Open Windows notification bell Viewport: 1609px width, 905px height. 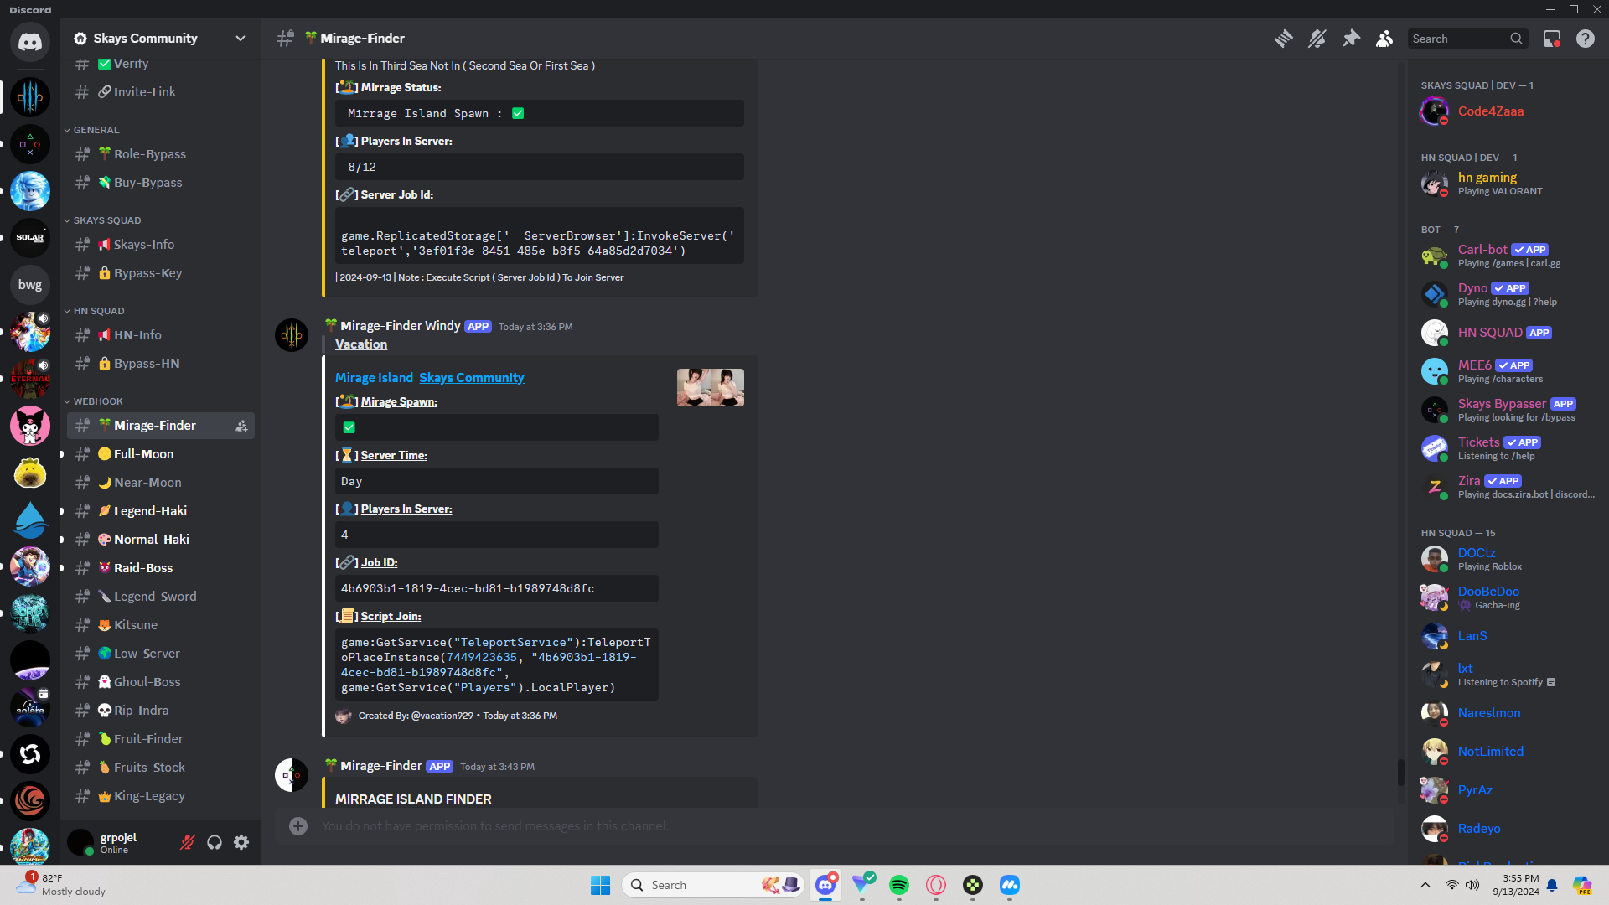[1552, 885]
